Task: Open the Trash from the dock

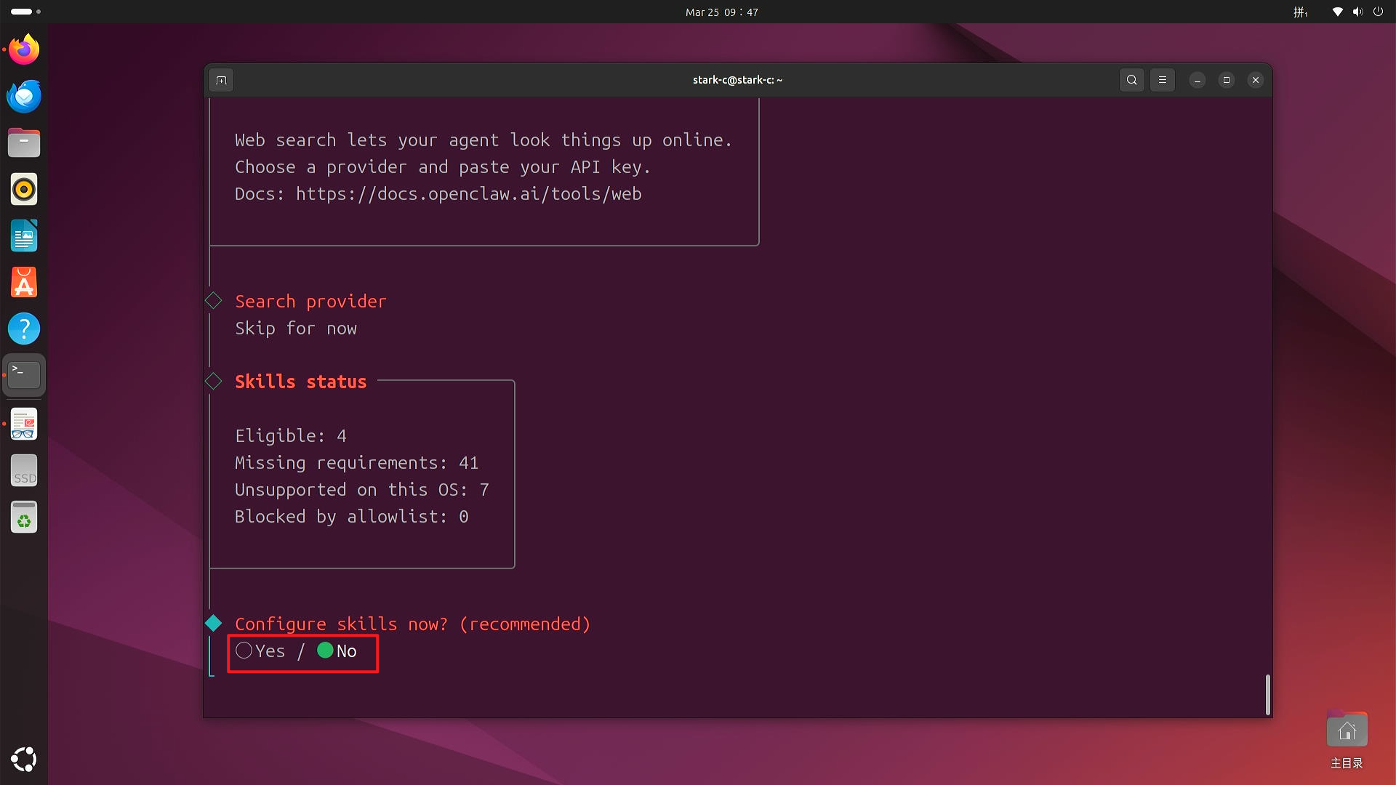Action: pyautogui.click(x=24, y=518)
